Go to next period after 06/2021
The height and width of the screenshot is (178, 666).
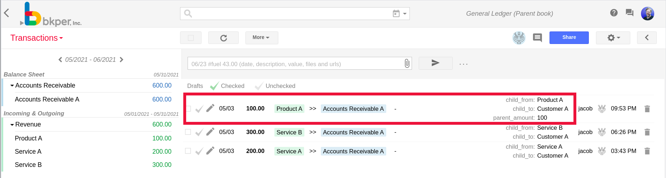(121, 60)
